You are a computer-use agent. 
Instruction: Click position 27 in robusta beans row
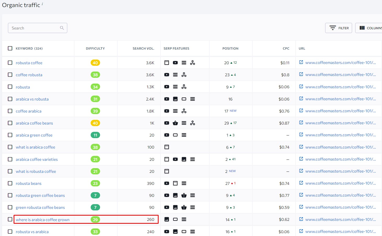pos(227,183)
